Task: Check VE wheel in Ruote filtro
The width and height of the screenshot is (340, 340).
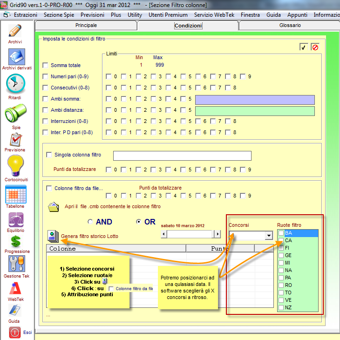Action: tap(281, 300)
